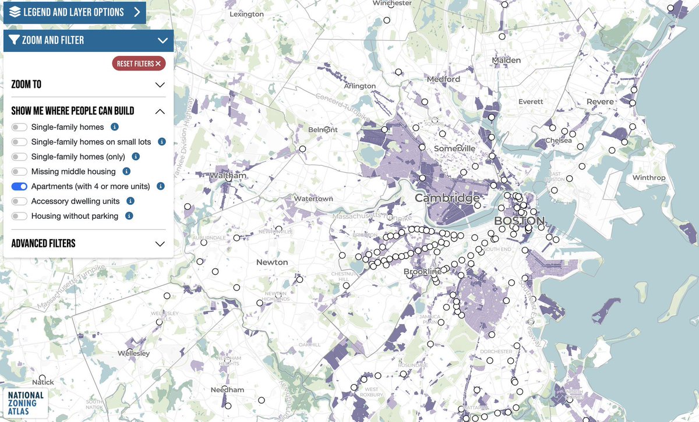Collapse Zoom and Filter chevron
This screenshot has height=422, width=699.
click(x=163, y=41)
